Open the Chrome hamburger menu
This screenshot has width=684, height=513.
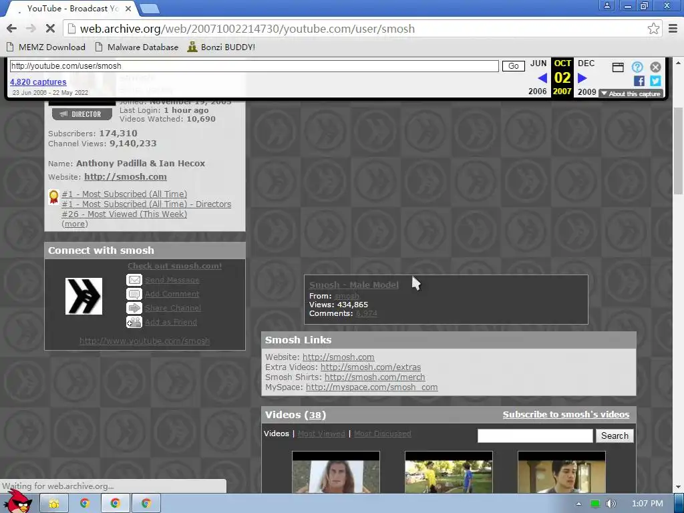pyautogui.click(x=673, y=29)
